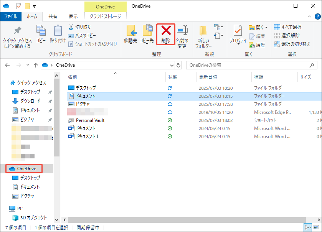Open ドキュメント under OneDrive in sidebar
The image size is (322, 232).
coord(26,187)
